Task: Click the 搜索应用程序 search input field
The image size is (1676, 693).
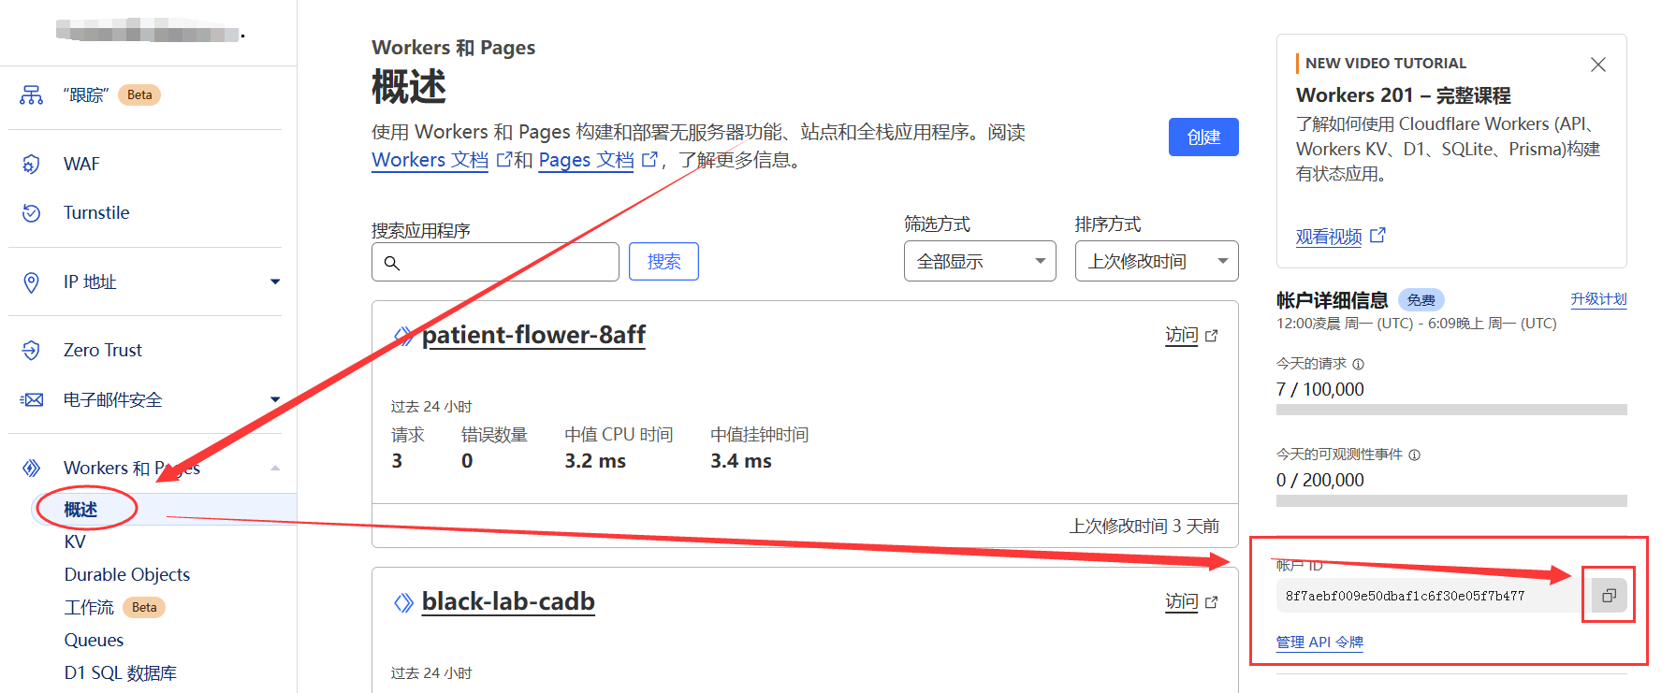Action: click(505, 262)
